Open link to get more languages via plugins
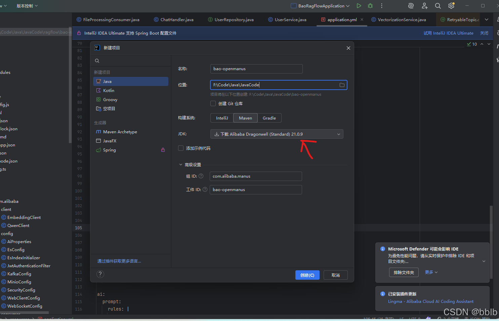The height and width of the screenshot is (321, 499). pyautogui.click(x=119, y=261)
